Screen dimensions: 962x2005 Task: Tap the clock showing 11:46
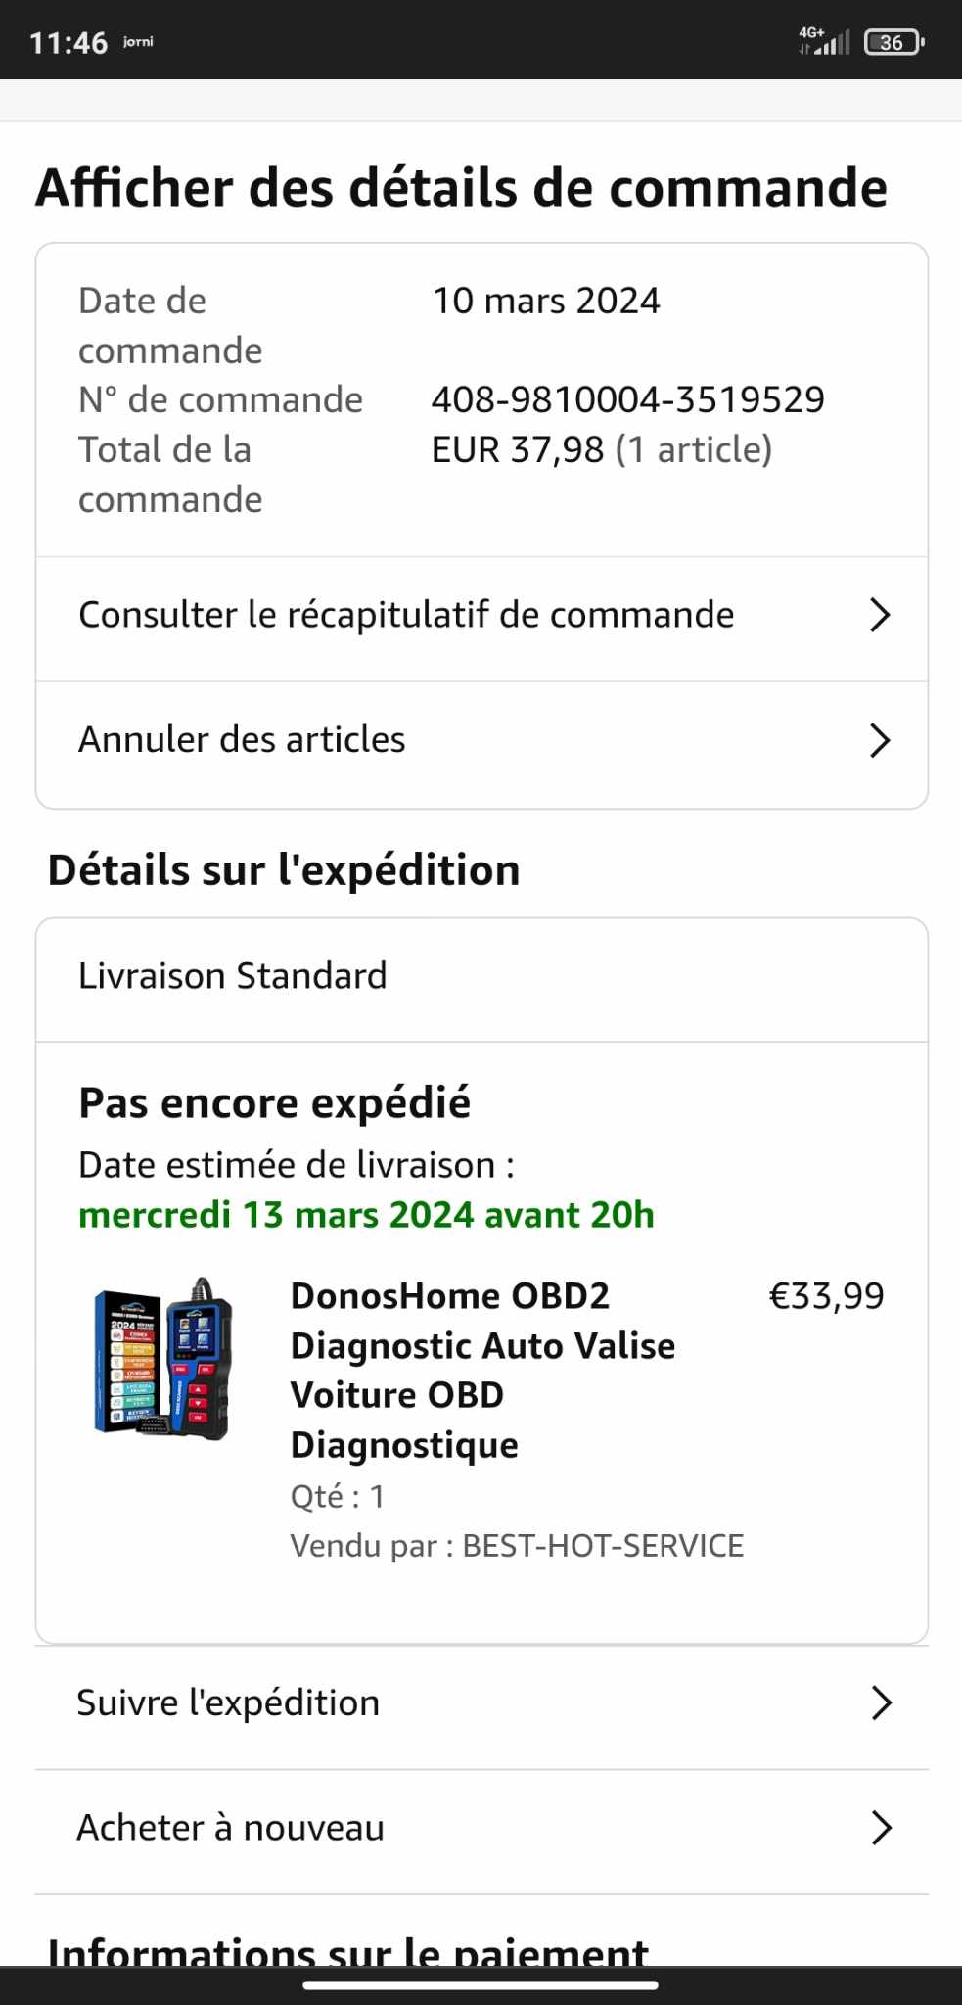click(69, 43)
